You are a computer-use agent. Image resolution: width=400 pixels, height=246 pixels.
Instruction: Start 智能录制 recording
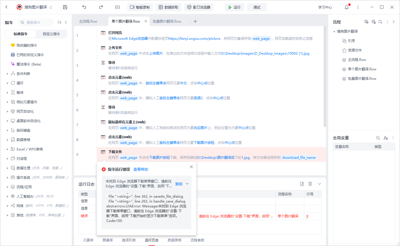tap(140, 7)
